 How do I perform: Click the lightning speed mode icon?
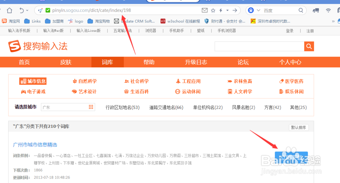pyautogui.click(x=221, y=10)
